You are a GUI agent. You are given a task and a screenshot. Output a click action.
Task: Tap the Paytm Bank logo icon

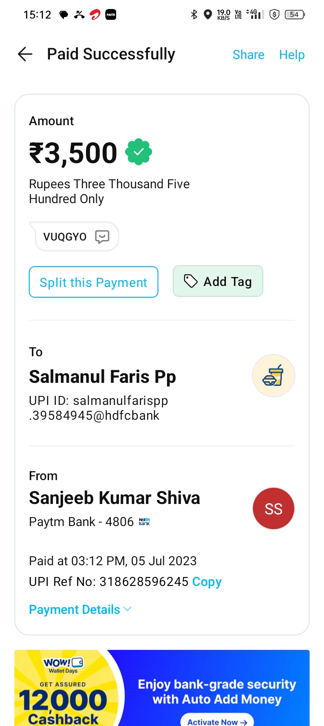pyautogui.click(x=144, y=522)
